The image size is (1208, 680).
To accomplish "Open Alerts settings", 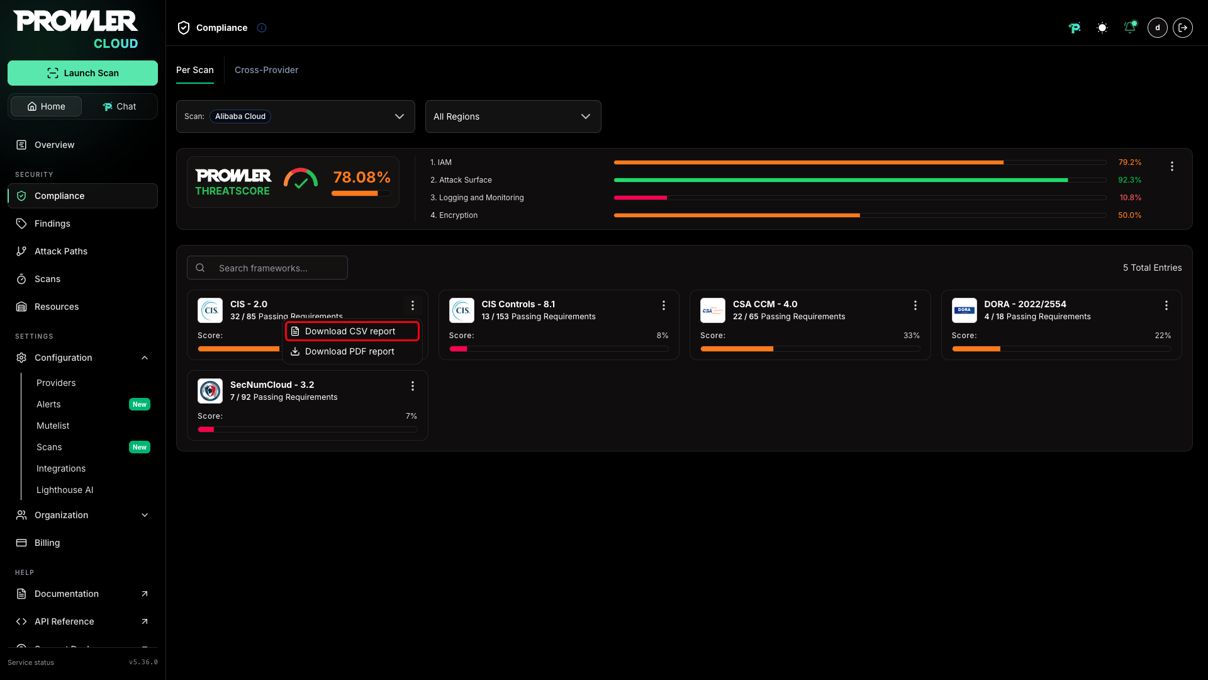I will pyautogui.click(x=48, y=404).
